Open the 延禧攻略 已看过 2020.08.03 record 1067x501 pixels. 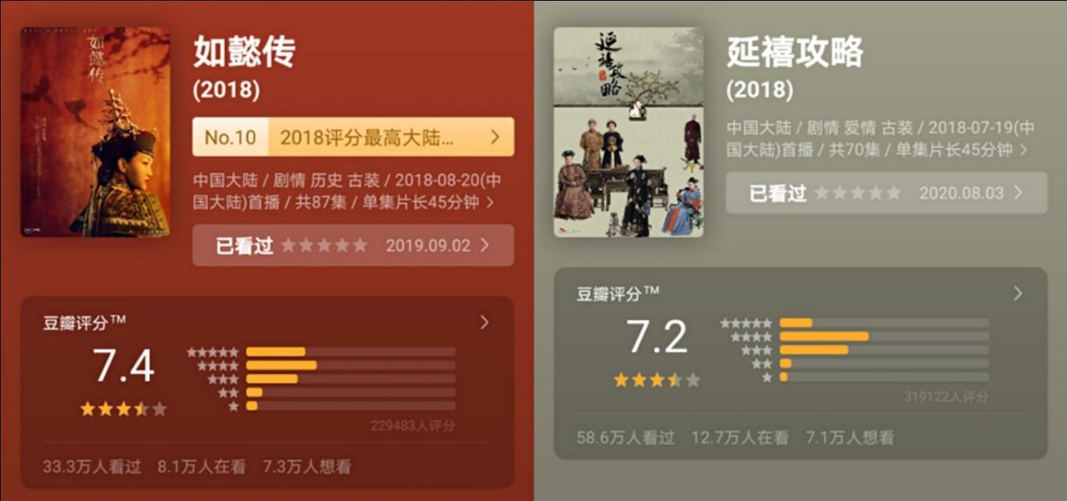pos(886,193)
